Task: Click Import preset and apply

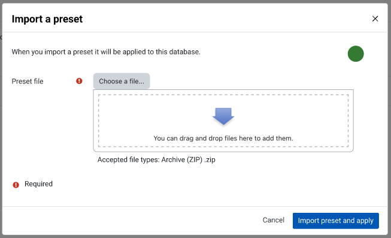Action: click(336, 221)
